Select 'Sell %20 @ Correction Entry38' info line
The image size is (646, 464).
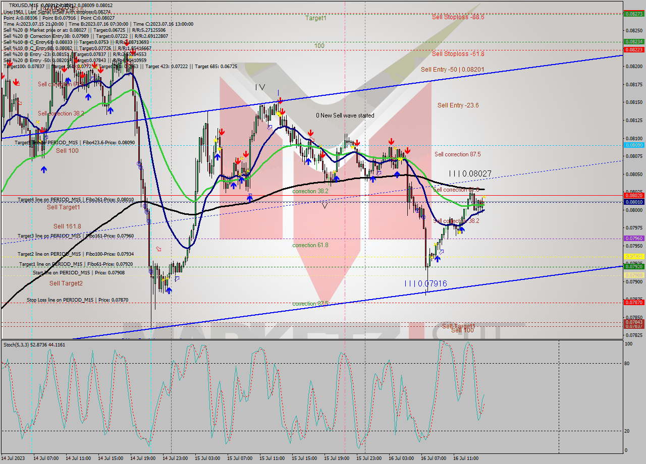[86, 36]
